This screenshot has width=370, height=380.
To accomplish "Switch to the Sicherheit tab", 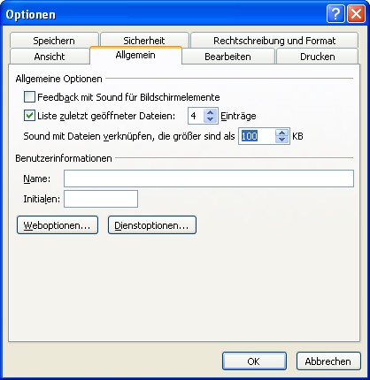I will [144, 41].
